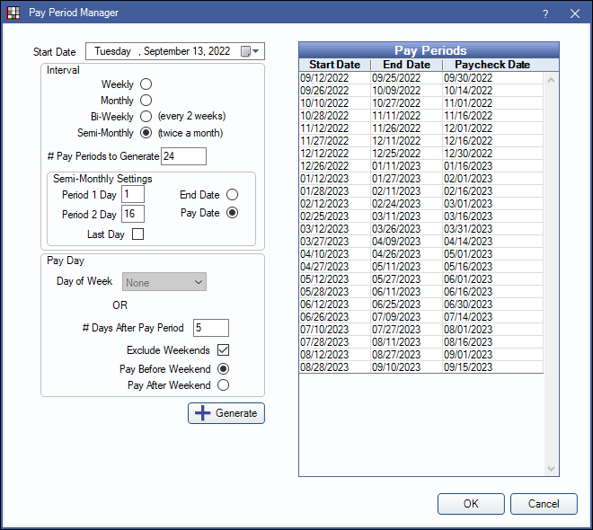Image resolution: width=593 pixels, height=530 pixels.
Task: Click the Period 2 Day field
Action: click(133, 215)
